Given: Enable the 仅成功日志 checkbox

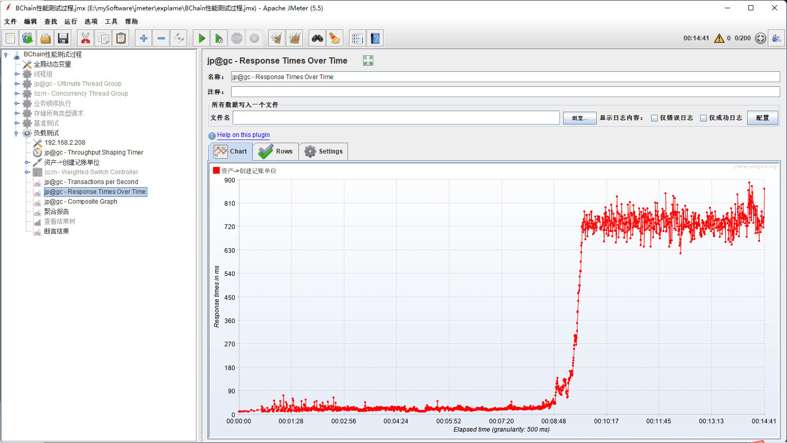Looking at the screenshot, I should click(x=703, y=118).
